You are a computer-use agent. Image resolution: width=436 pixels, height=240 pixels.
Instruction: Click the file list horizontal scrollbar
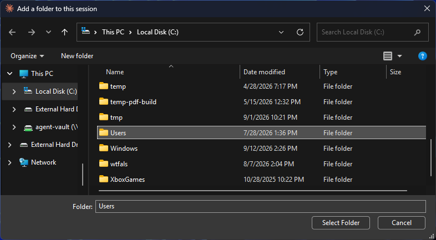point(252,191)
